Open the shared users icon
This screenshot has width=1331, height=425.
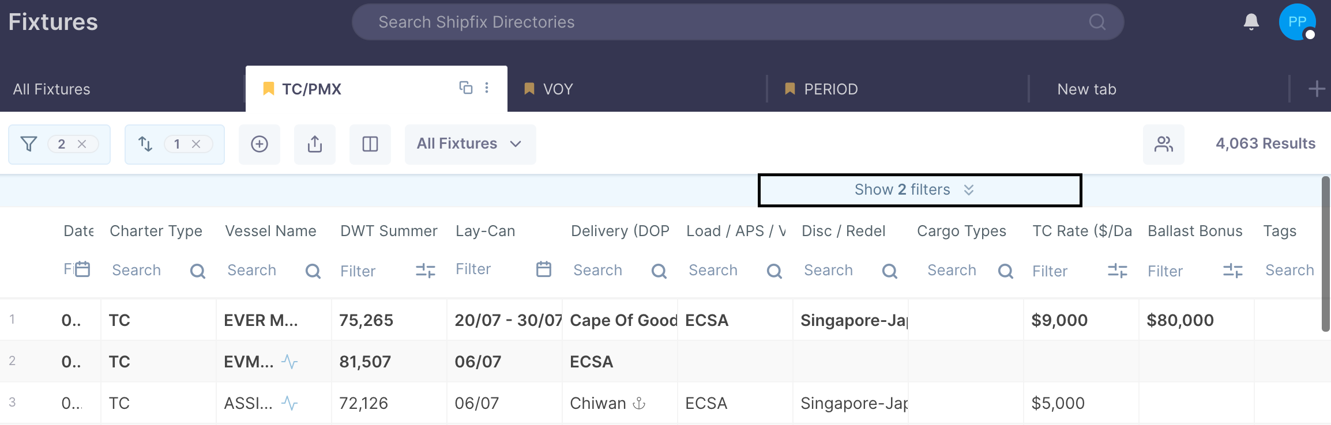(x=1163, y=144)
